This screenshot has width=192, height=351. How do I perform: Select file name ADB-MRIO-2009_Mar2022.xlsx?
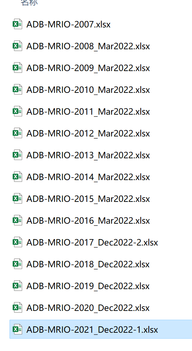pyautogui.click(x=88, y=68)
